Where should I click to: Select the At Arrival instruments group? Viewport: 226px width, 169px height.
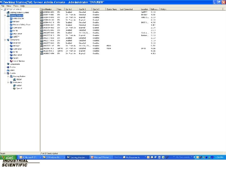tap(17, 43)
